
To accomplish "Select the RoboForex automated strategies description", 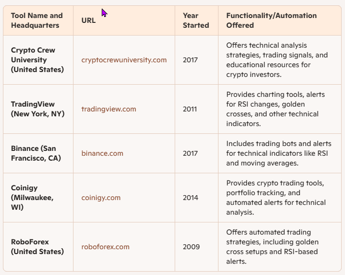I will coord(272,247).
